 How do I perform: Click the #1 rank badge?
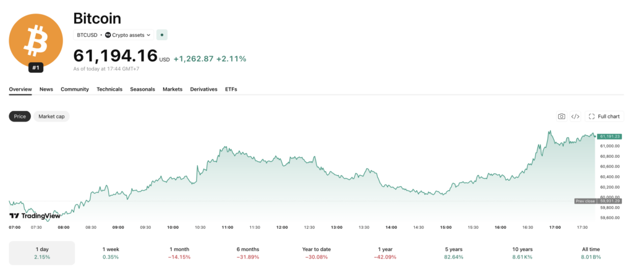click(x=35, y=68)
